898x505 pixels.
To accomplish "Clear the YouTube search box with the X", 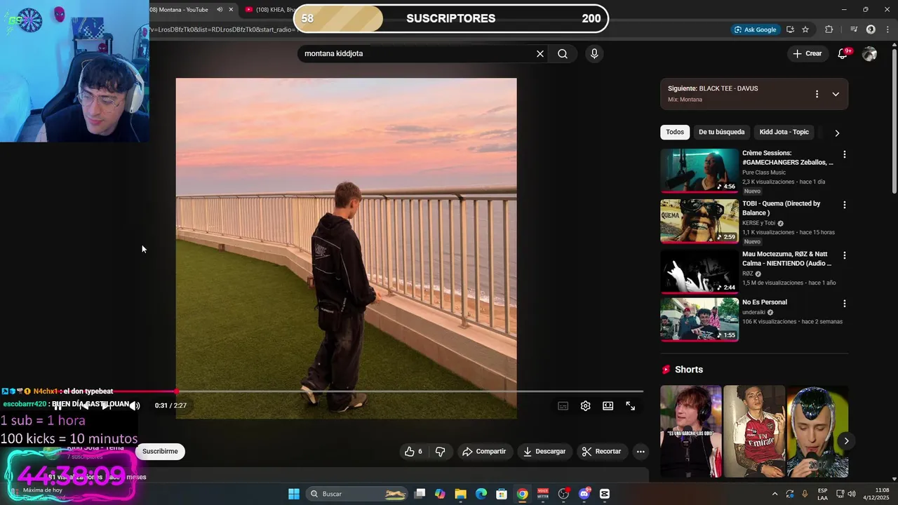I will pos(540,53).
